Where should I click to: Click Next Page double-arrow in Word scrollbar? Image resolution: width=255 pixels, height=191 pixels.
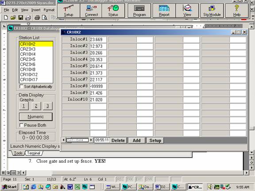pyautogui.click(x=251, y=168)
